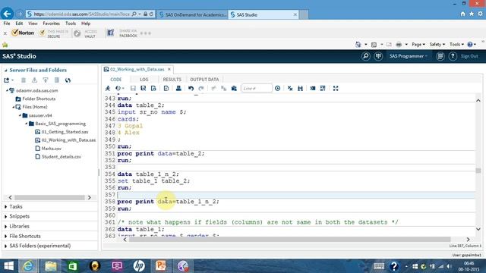Open the New item dropdown in Server Files
Viewport: 486px width, 273px height.
8,80
